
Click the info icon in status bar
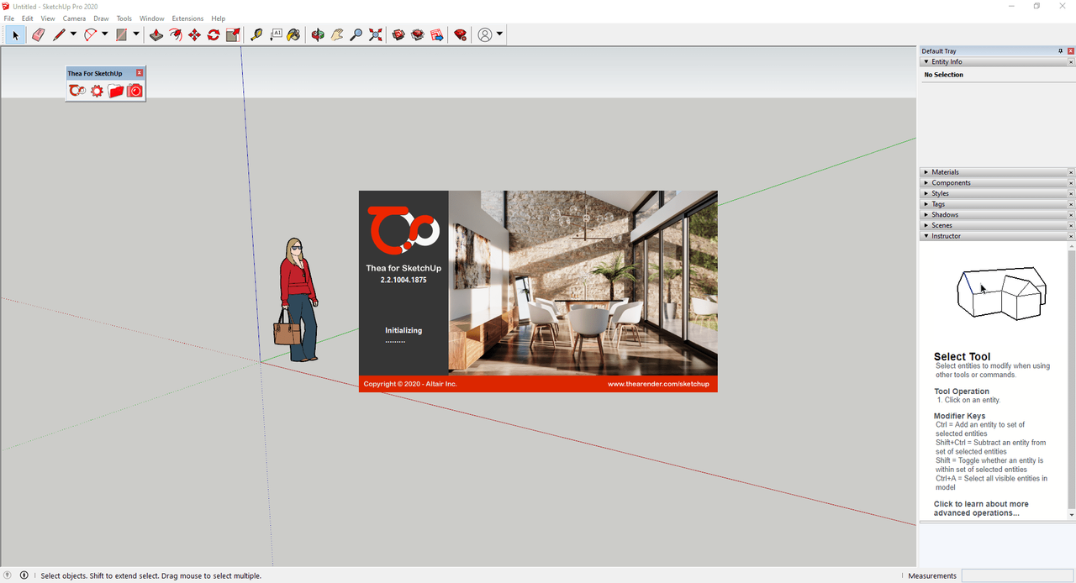pyautogui.click(x=24, y=575)
